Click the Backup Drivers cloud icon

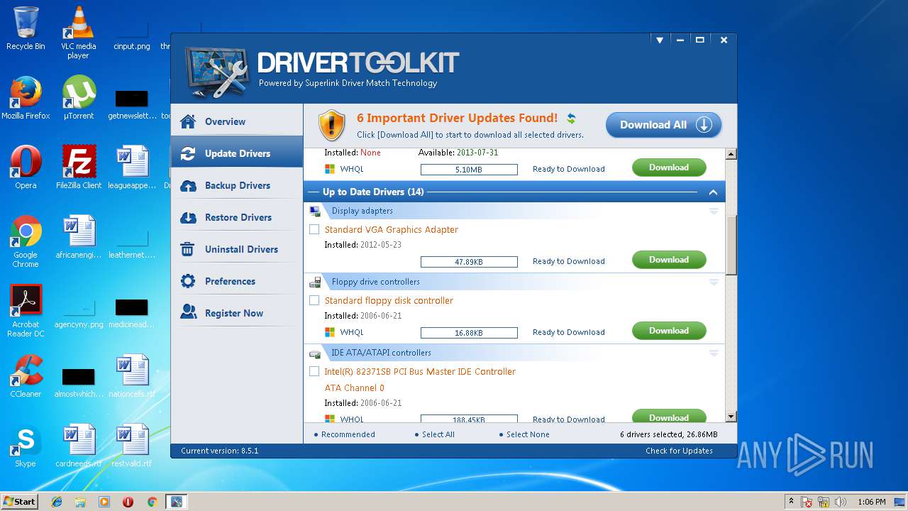(188, 185)
